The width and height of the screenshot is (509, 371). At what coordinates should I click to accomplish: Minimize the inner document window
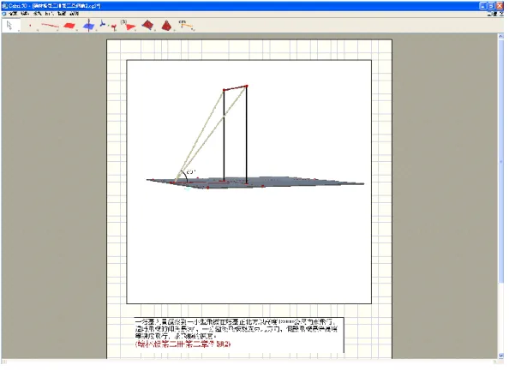pos(489,14)
